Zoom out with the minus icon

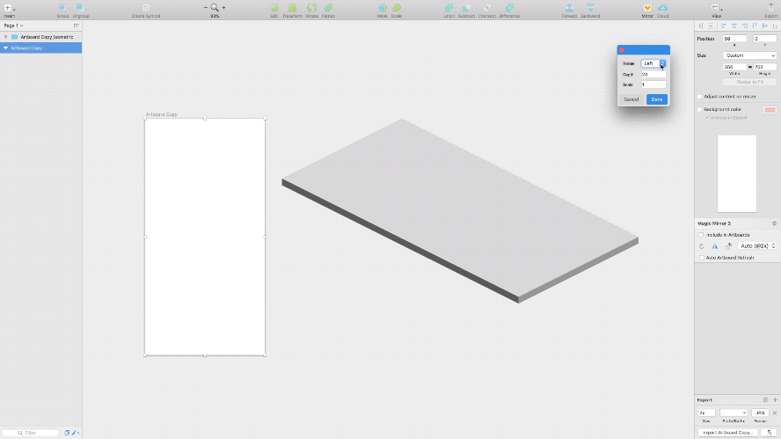206,7
